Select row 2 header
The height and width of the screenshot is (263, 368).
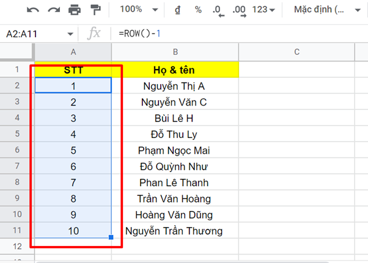(x=17, y=85)
